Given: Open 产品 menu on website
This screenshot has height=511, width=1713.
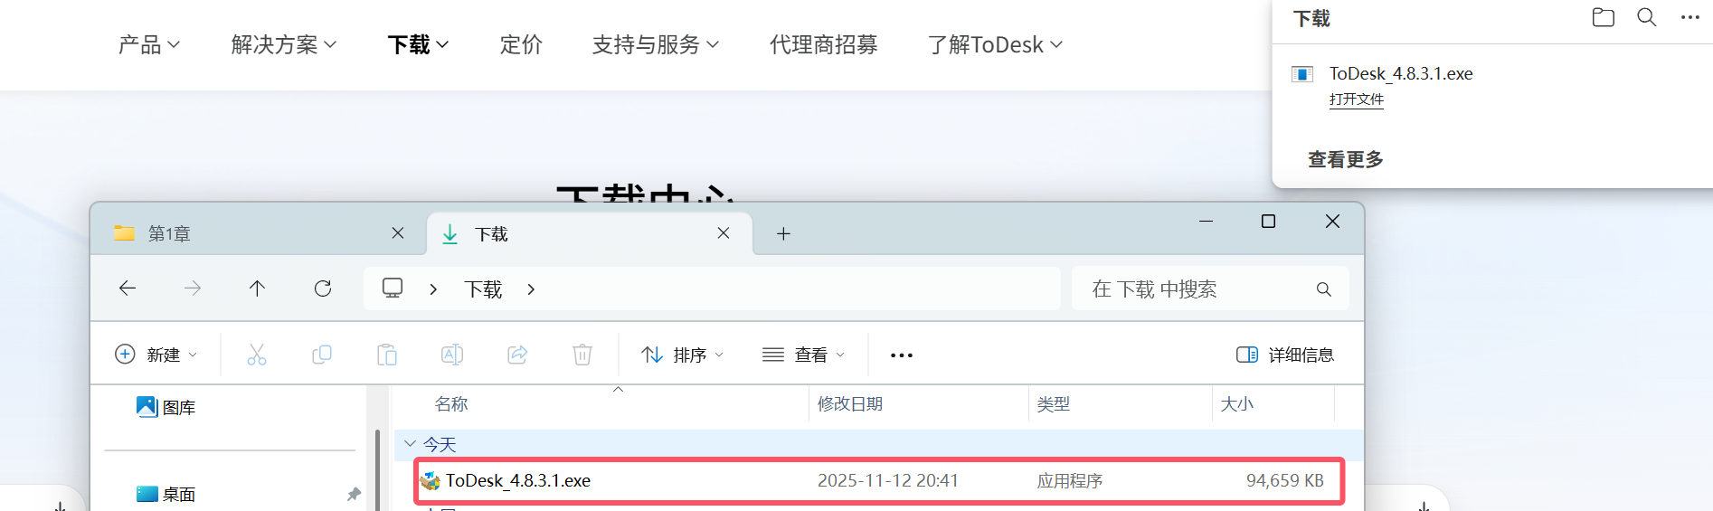Looking at the screenshot, I should point(149,44).
